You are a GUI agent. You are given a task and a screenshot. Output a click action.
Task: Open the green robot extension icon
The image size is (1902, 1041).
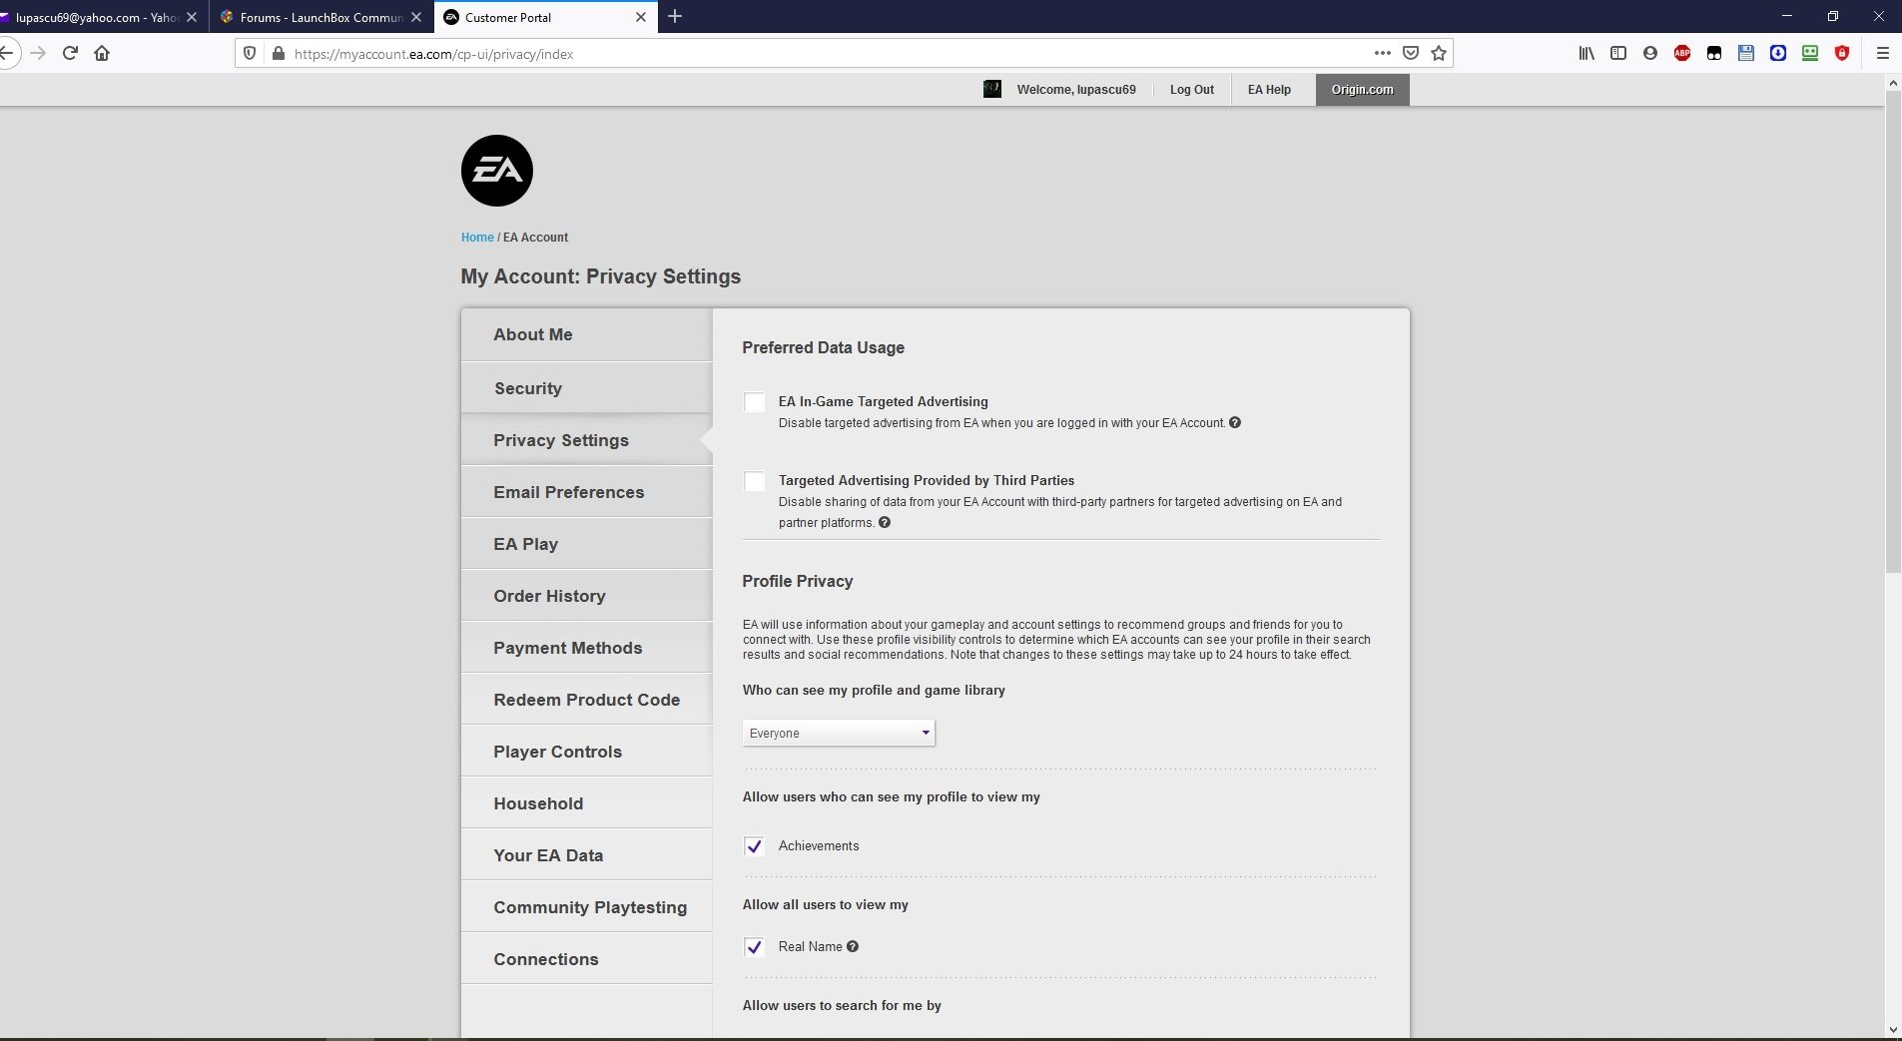pos(1810,54)
